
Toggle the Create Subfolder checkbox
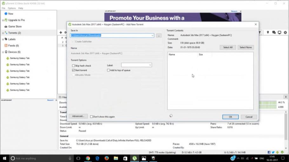click(73, 42)
